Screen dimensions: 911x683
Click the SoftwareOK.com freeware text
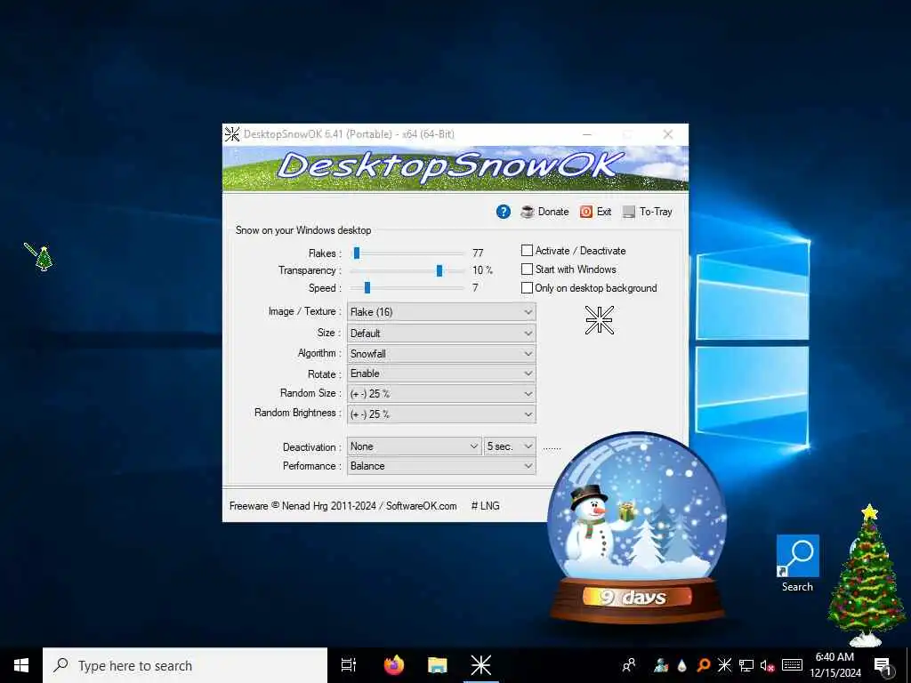click(343, 506)
